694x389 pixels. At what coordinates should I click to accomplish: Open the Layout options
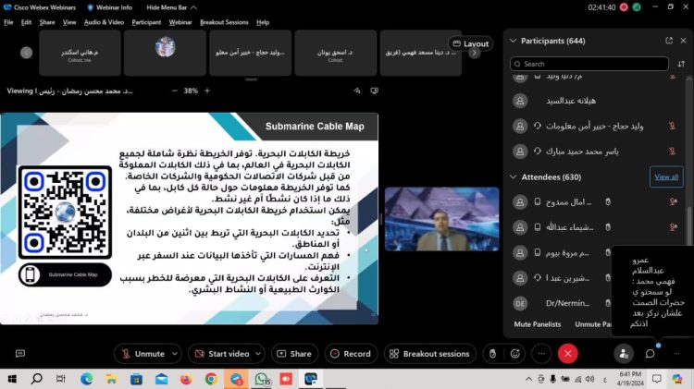(x=470, y=43)
